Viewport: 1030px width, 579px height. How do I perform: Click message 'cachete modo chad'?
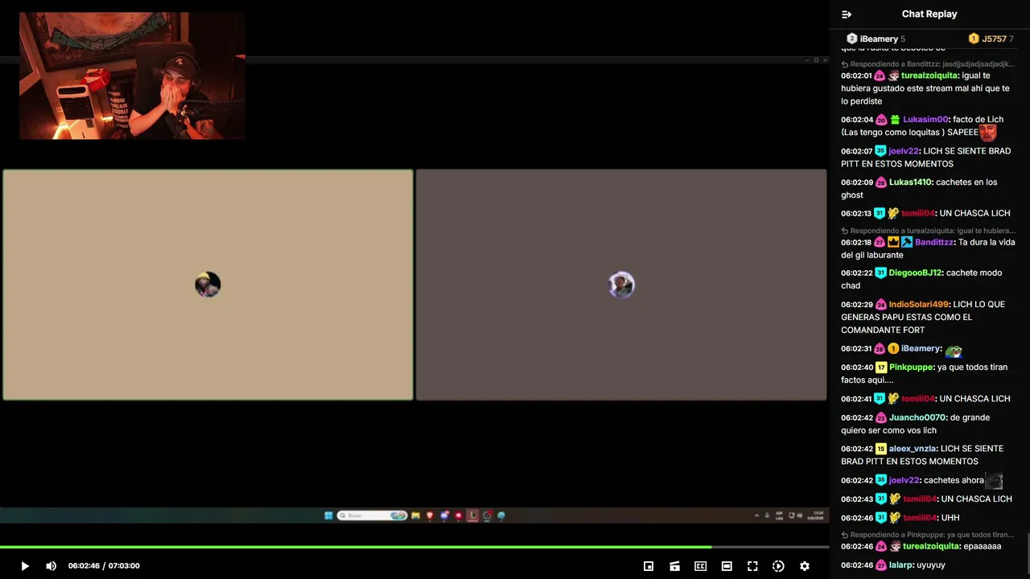[x=921, y=280]
